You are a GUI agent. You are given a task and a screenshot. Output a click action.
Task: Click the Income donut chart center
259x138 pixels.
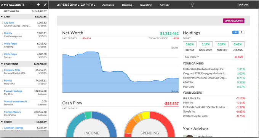click(92, 133)
